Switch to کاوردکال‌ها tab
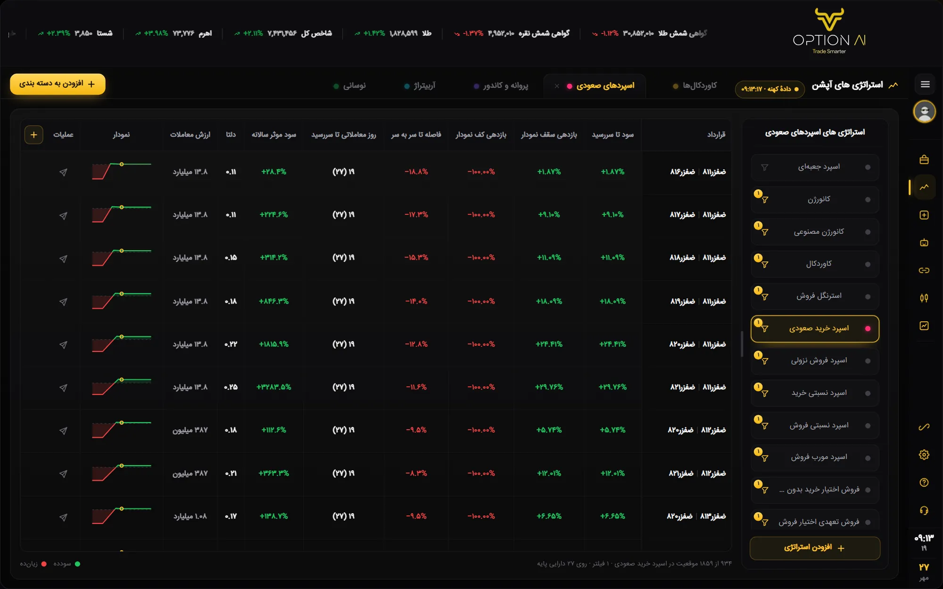 pyautogui.click(x=695, y=86)
